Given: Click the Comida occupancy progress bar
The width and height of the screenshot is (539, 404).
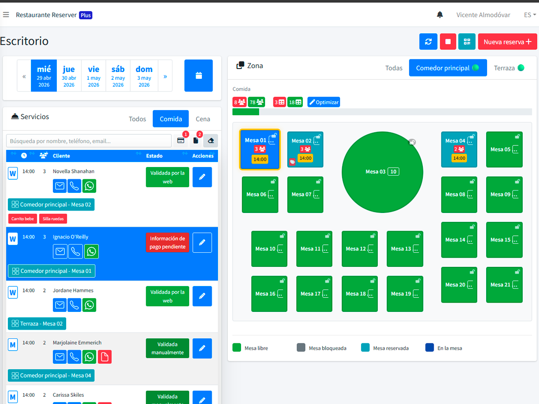Looking at the screenshot, I should pos(382,112).
